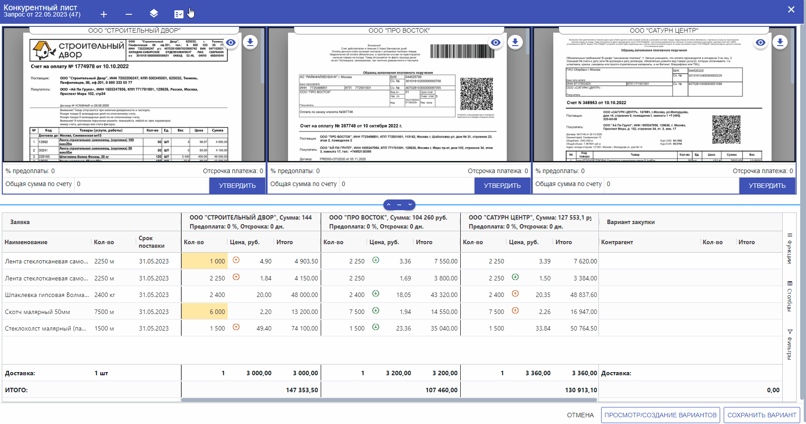Click the delivery price cell 3 200,00 under Цена
806x424 pixels.
(x=399, y=373)
